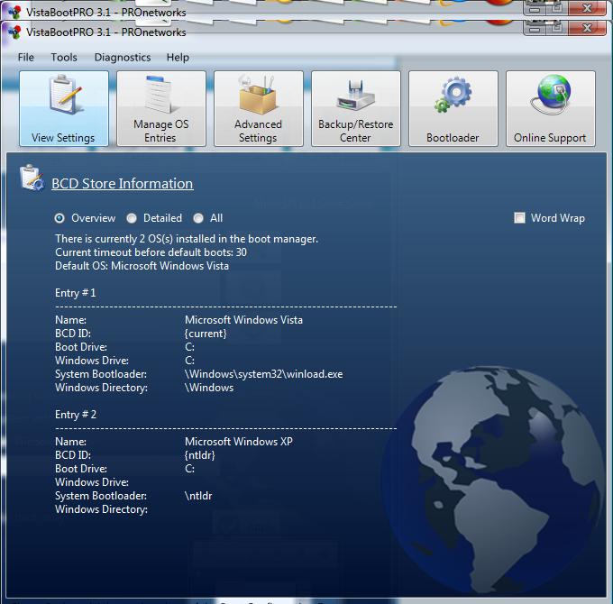Click the 'Entry # 2' heading text
Image resolution: width=613 pixels, height=604 pixels.
tap(76, 415)
